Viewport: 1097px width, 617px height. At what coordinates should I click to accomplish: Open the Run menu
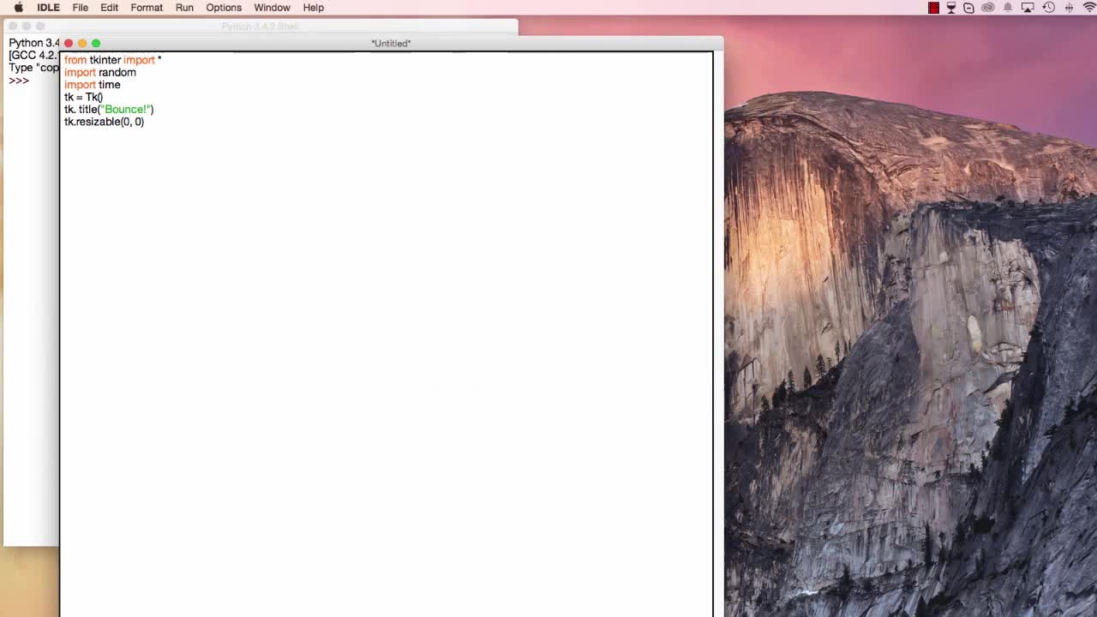click(x=184, y=8)
